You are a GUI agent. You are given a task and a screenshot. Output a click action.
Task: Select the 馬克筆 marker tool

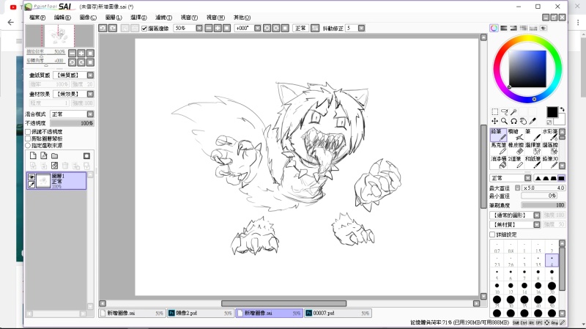click(498, 148)
